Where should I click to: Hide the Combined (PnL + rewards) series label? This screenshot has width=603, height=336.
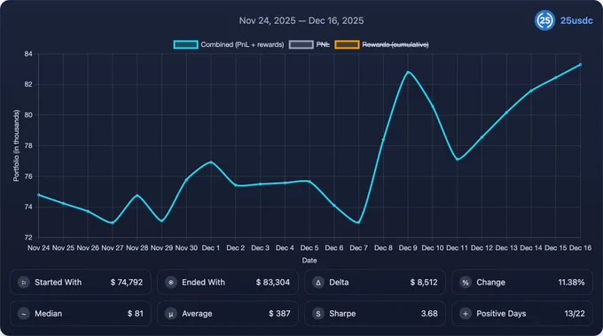point(242,44)
